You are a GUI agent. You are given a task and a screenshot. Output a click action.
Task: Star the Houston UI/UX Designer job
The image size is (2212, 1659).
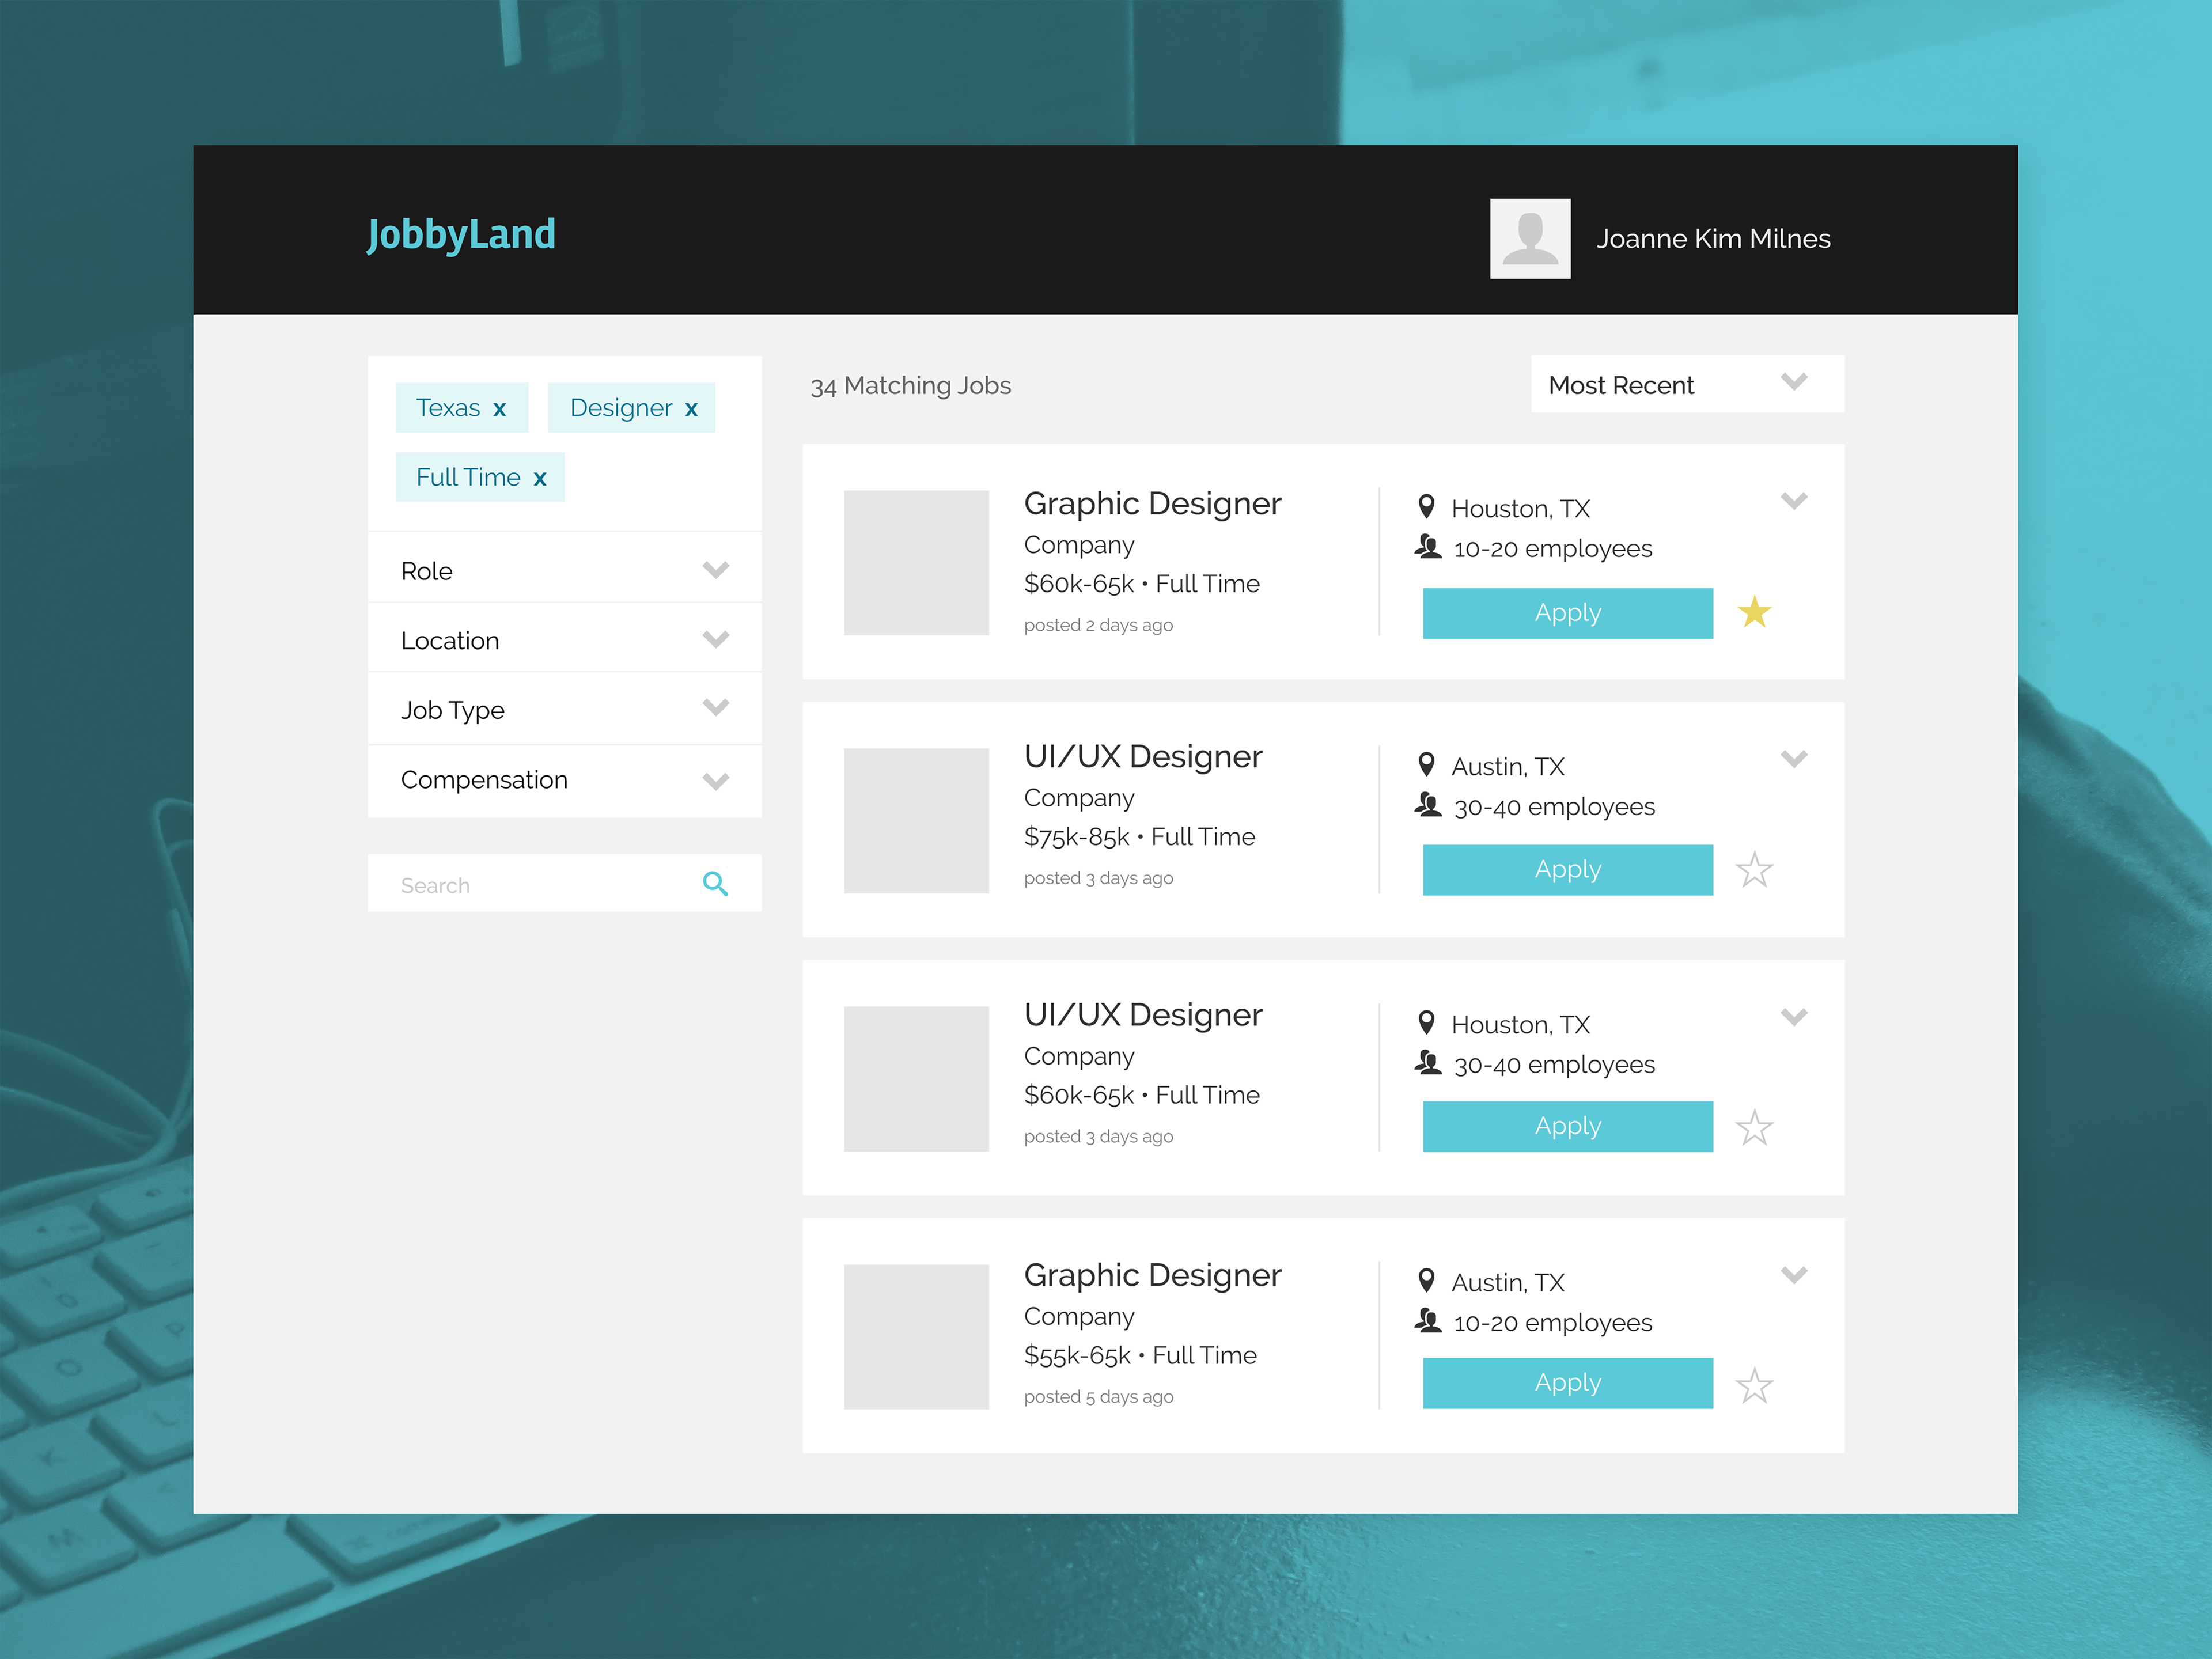coord(1754,1128)
